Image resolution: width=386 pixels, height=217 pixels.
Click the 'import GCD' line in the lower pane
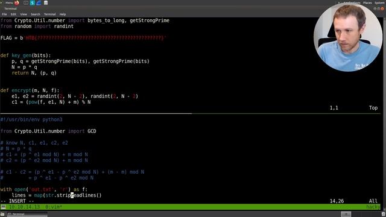[x=48, y=131]
